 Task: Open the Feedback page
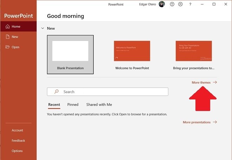18,140
